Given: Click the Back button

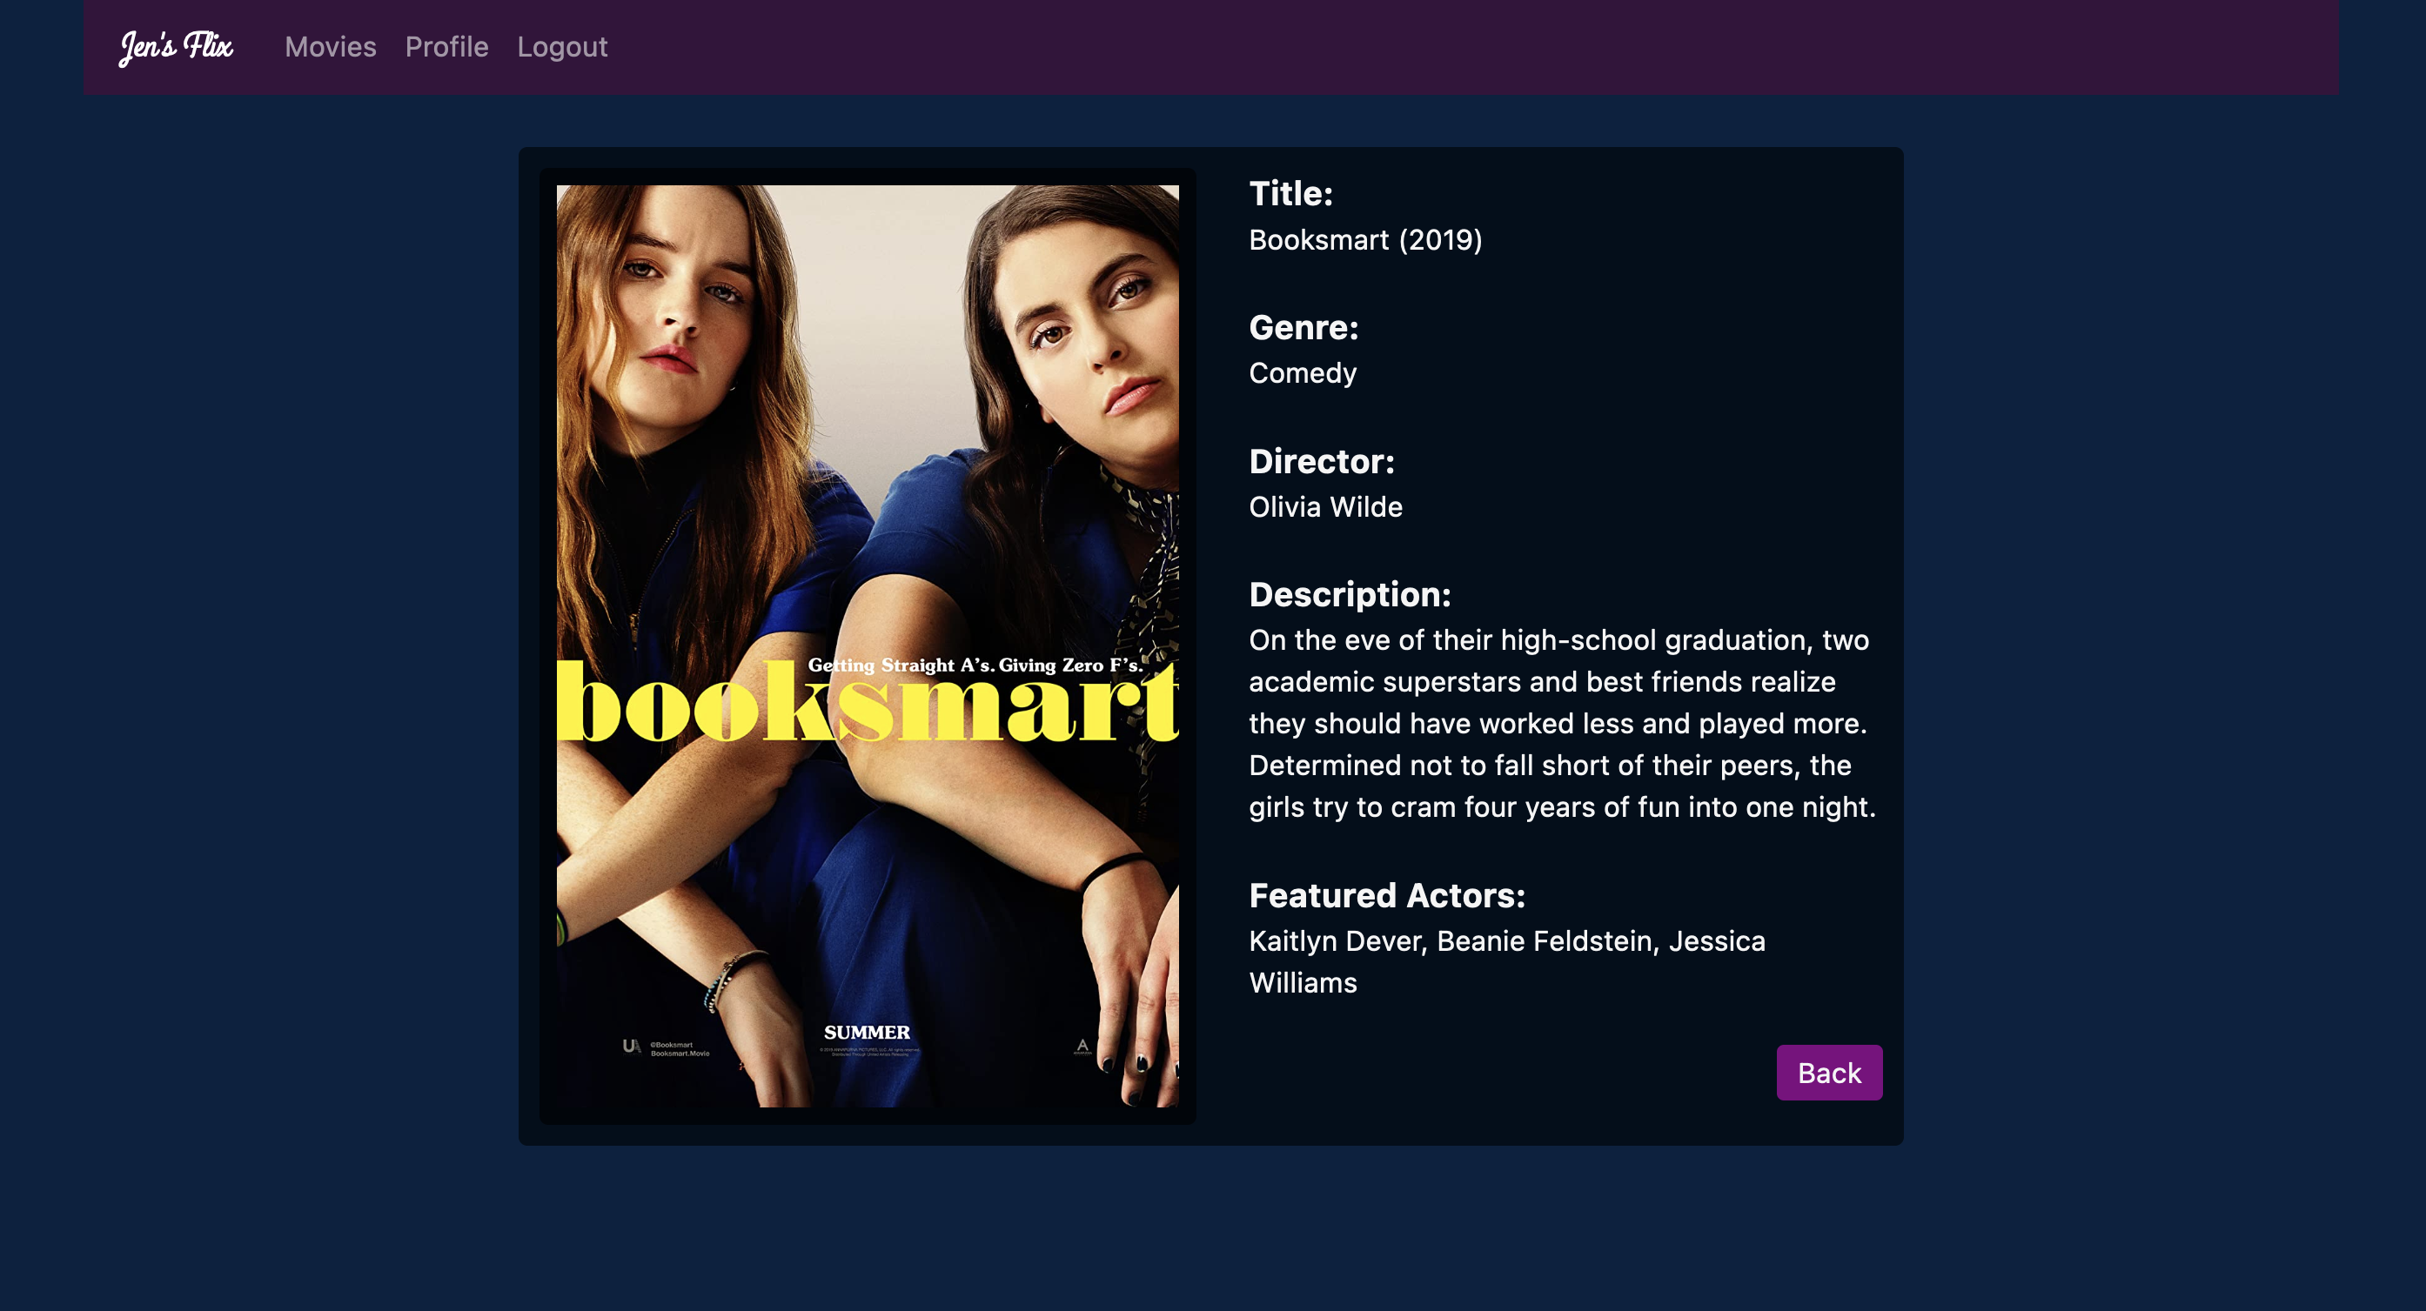Looking at the screenshot, I should [1828, 1072].
